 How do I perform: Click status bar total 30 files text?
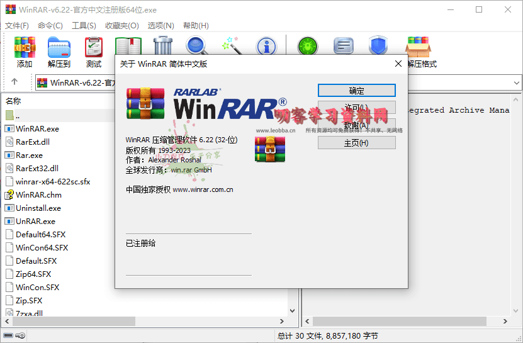[x=327, y=335]
